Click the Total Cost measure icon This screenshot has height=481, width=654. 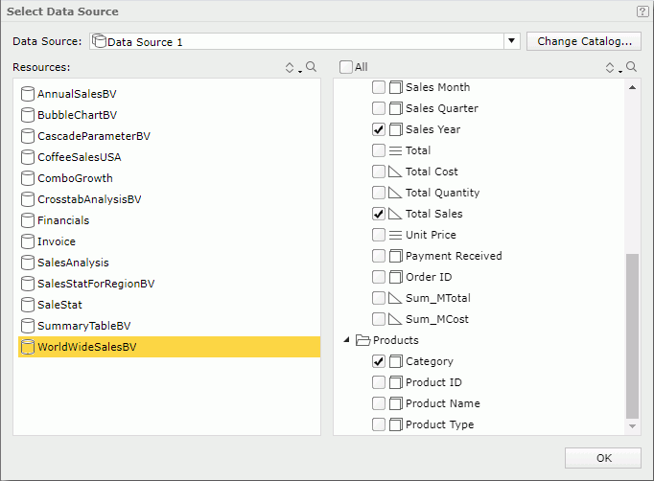click(395, 172)
